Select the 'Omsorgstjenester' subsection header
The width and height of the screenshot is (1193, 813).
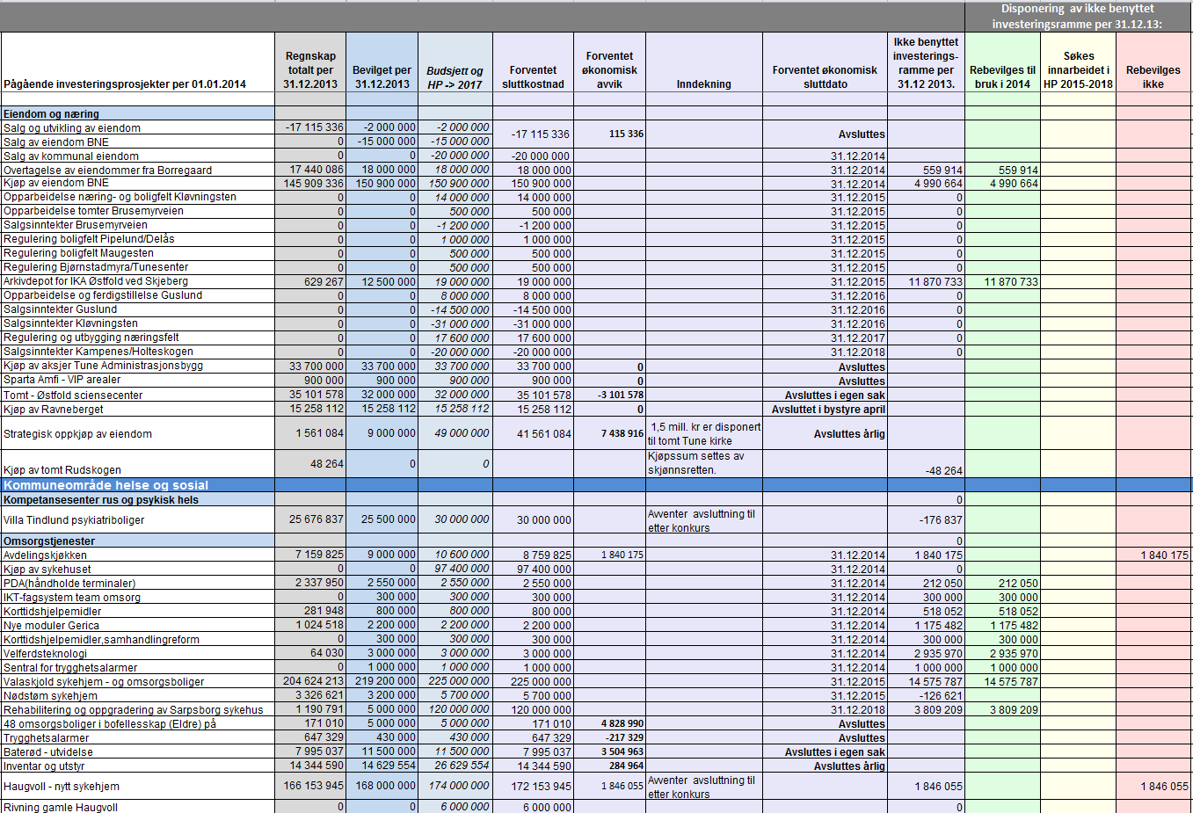tap(49, 541)
